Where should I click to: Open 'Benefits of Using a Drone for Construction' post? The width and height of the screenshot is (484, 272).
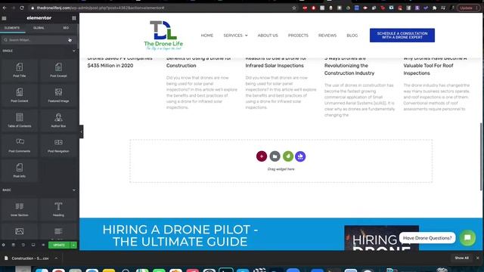(198, 63)
